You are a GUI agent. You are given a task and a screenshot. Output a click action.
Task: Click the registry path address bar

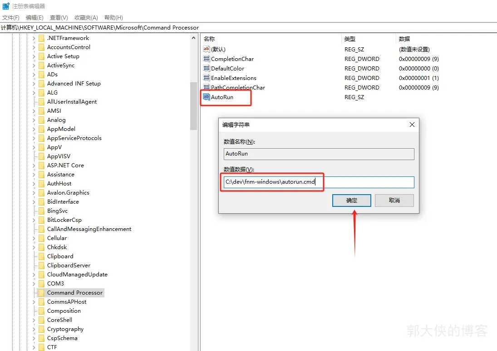click(248, 28)
